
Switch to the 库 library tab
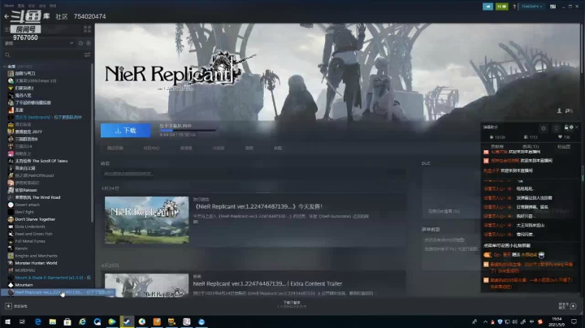point(46,16)
